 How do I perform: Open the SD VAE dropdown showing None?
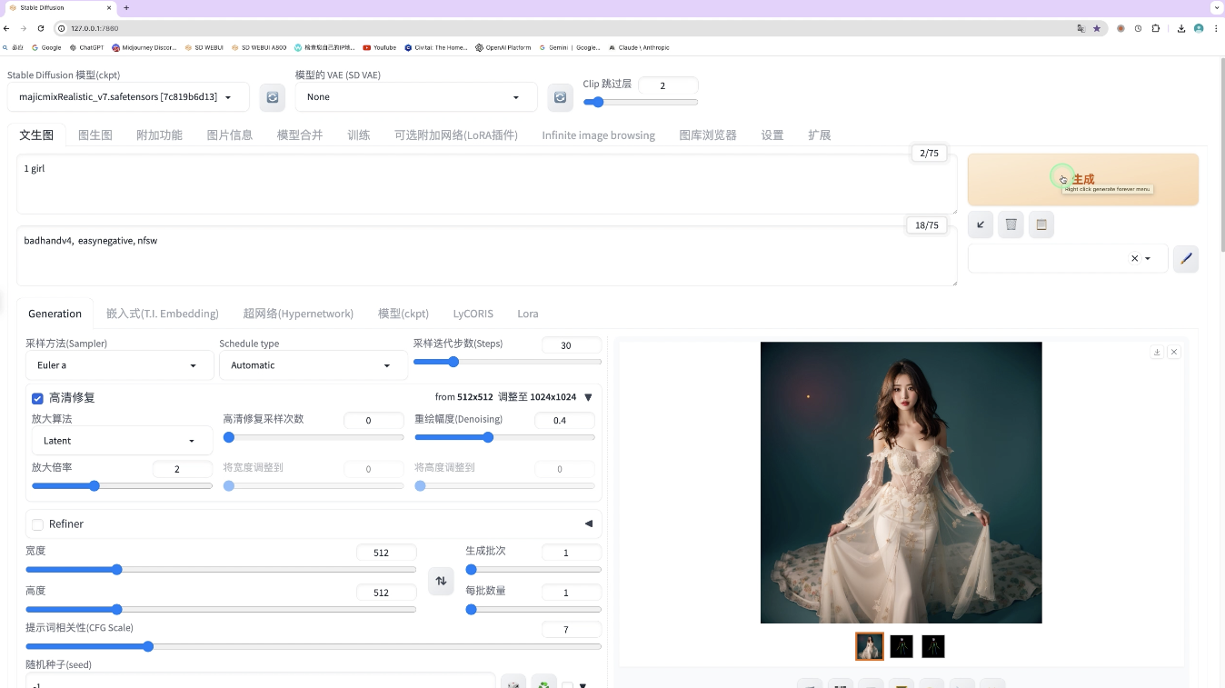[416, 97]
